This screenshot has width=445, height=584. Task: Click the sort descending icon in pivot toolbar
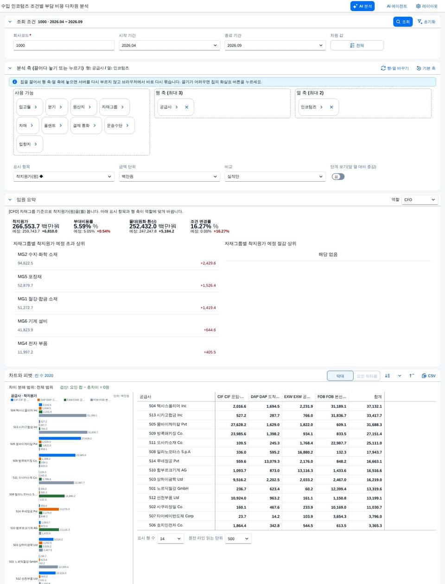tap(388, 376)
